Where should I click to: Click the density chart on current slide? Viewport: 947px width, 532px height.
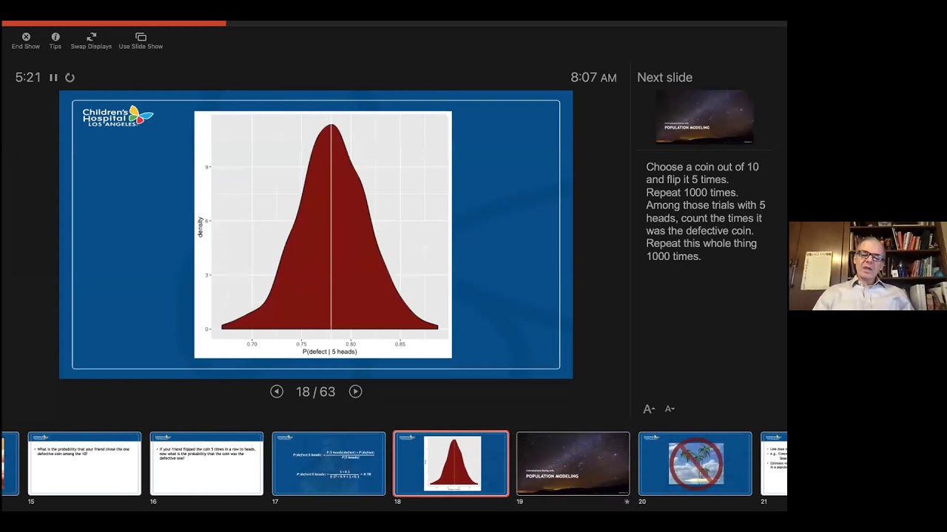pos(323,234)
